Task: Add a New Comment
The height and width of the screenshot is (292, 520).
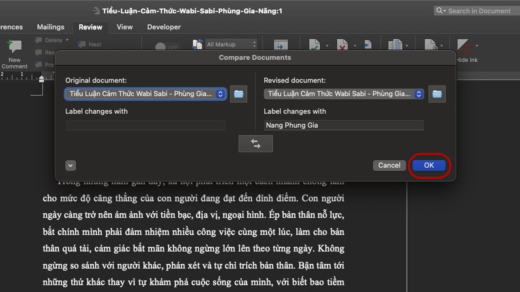Action: click(x=15, y=54)
